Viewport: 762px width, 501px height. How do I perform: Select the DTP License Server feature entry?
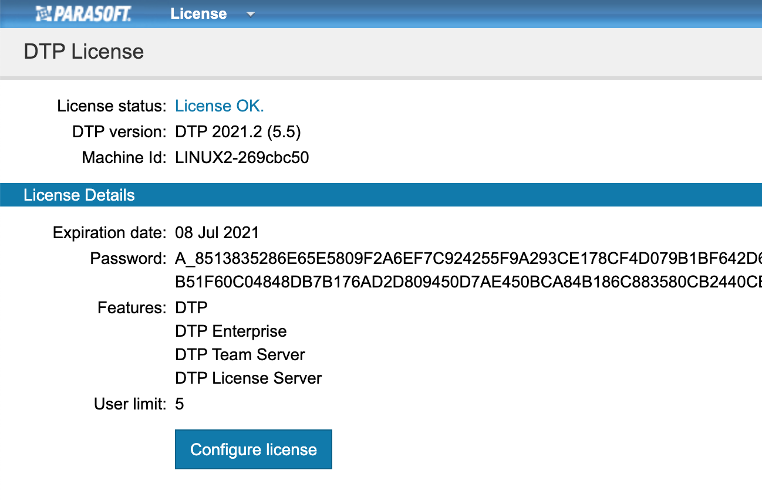pos(248,378)
